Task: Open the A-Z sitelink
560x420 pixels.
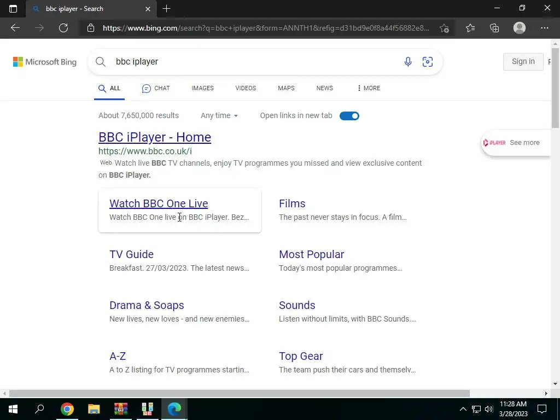Action: [118, 356]
